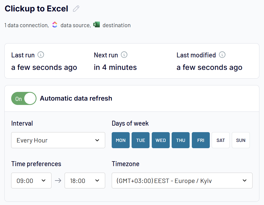The height and width of the screenshot is (205, 264).
Task: Click the Timezone label
Action: pyautogui.click(x=126, y=164)
